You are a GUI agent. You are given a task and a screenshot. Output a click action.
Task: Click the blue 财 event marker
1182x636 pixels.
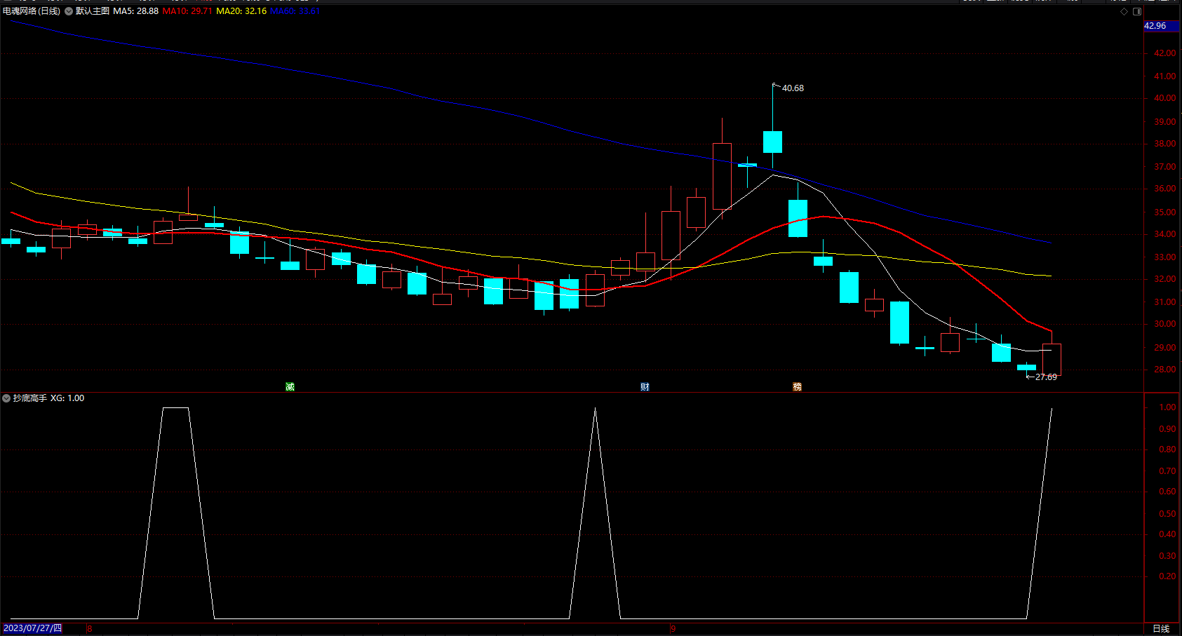(x=645, y=386)
